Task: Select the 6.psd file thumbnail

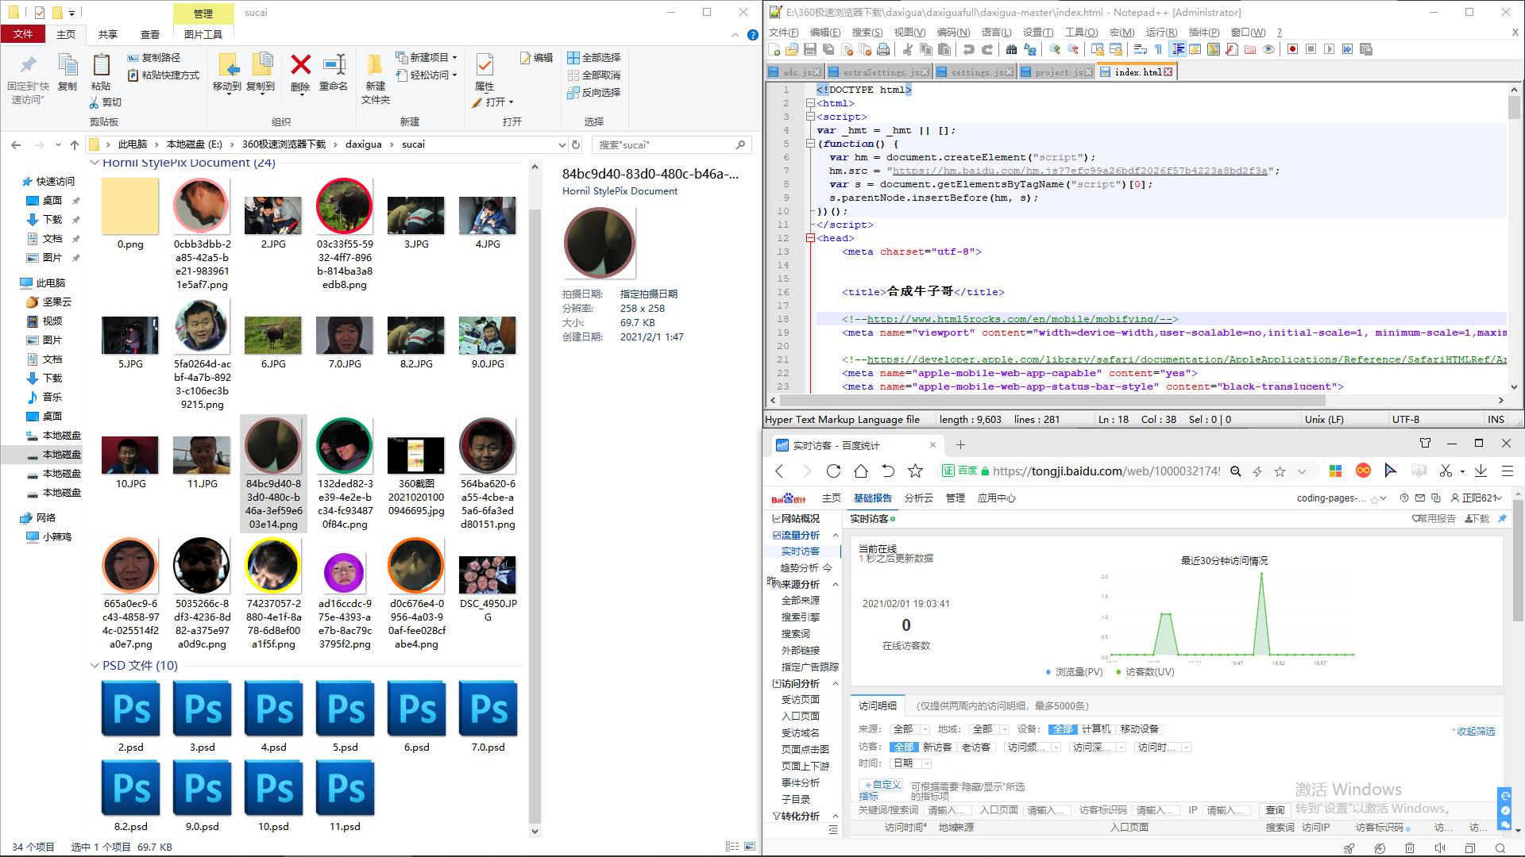Action: pyautogui.click(x=416, y=709)
